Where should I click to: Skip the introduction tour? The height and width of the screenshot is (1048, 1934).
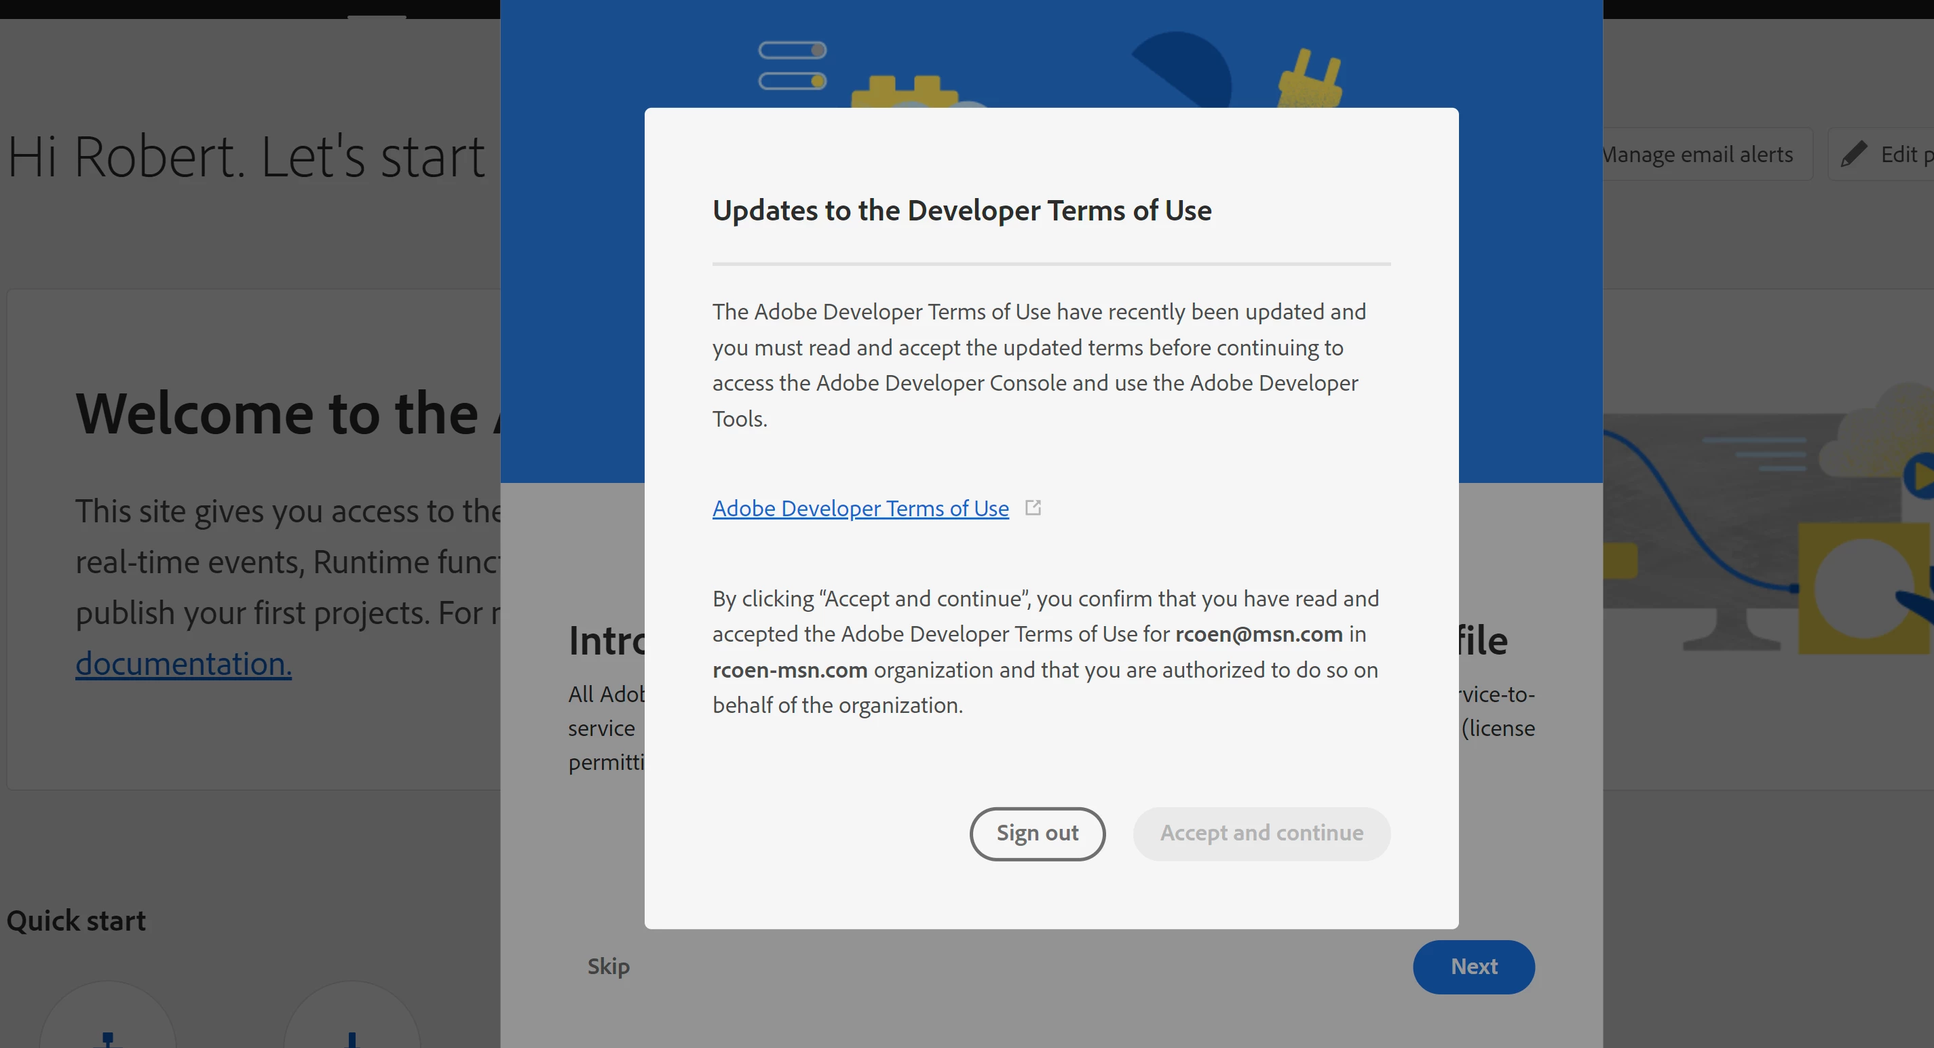point(608,966)
